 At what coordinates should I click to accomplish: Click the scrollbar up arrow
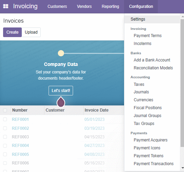pos(183,16)
